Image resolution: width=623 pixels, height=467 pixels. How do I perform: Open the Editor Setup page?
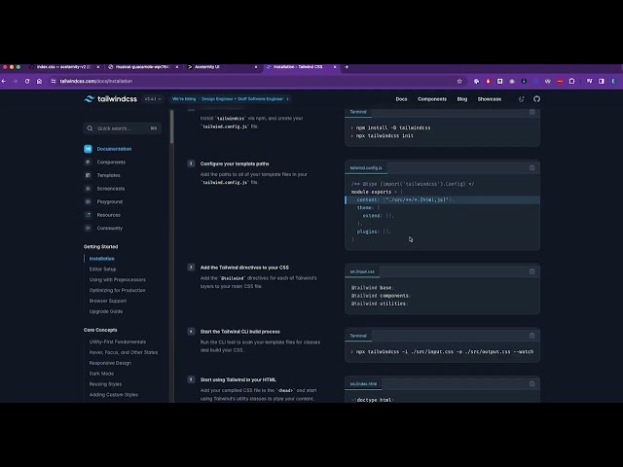102,269
